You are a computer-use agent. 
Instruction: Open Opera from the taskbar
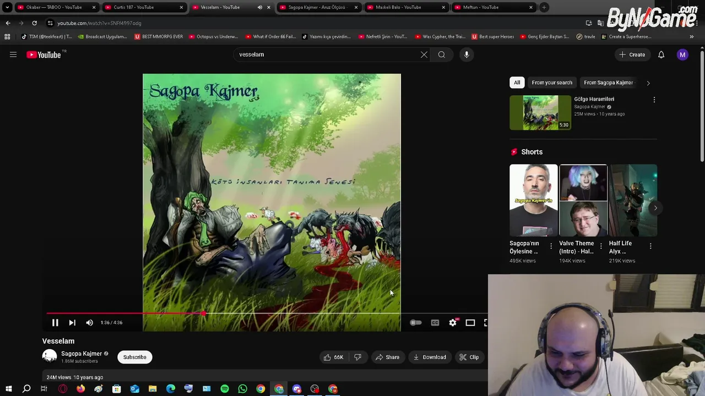[62, 389]
